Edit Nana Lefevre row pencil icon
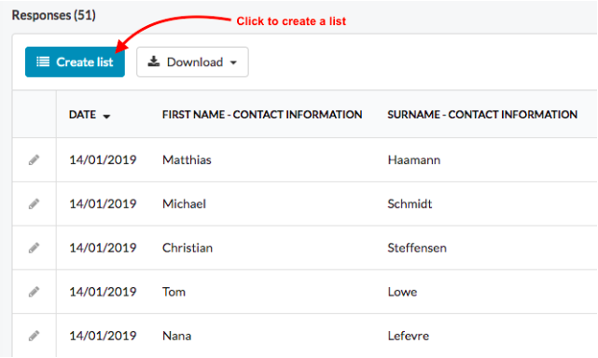This screenshot has width=598, height=358. [x=34, y=336]
